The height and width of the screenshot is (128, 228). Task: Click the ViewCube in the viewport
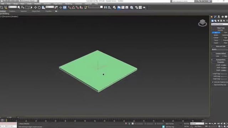202,23
